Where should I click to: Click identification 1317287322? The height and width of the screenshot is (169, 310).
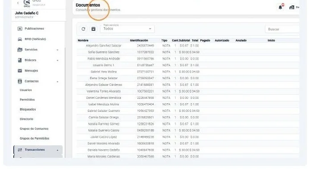point(145,52)
